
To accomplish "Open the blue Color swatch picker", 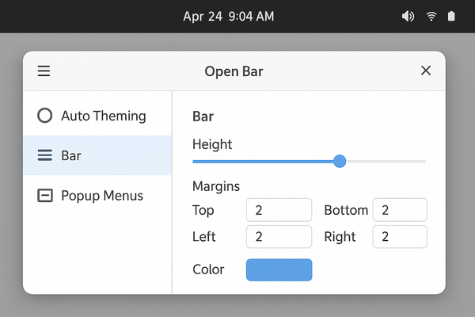I will 279,269.
